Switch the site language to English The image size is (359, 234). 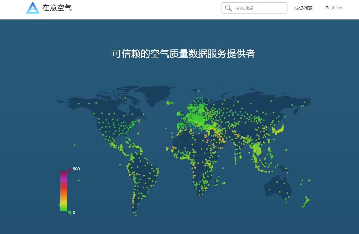332,8
